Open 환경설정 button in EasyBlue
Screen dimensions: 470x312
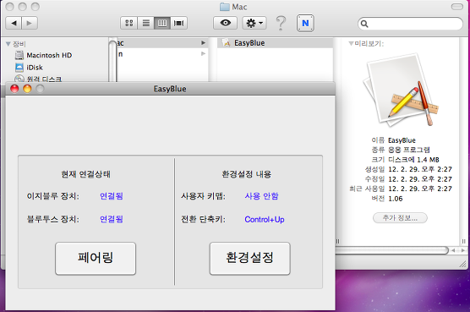[249, 259]
